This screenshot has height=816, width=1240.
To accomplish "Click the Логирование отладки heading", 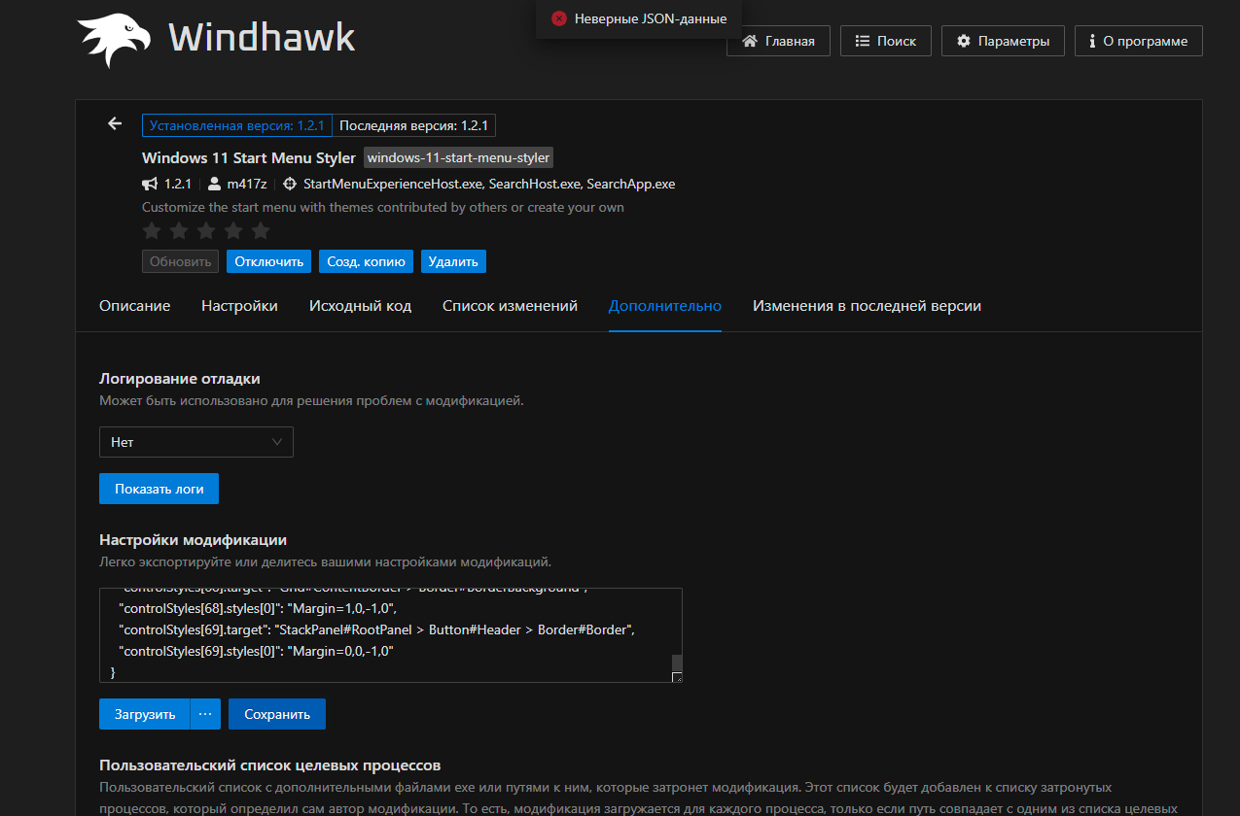I will coord(180,379).
